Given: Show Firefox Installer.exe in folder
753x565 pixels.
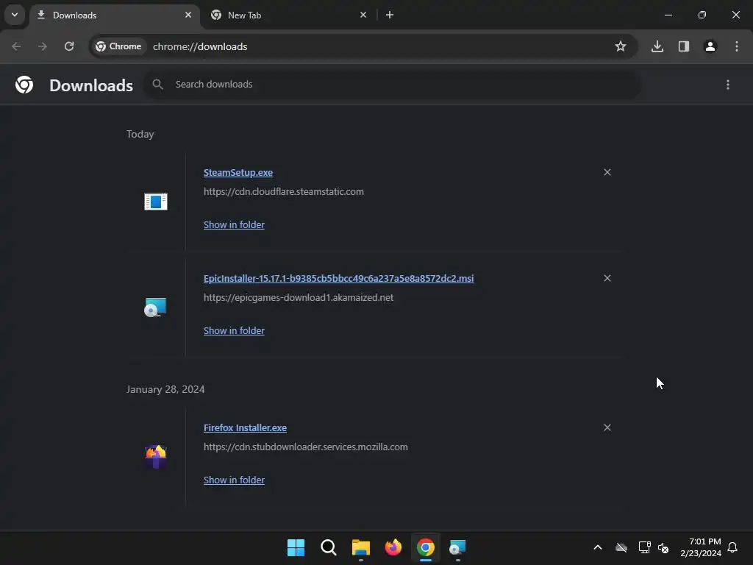Looking at the screenshot, I should (x=234, y=480).
